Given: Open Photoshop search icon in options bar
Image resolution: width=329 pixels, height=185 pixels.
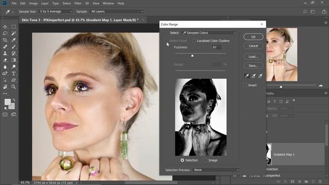Looking at the screenshot, I should [305, 12].
